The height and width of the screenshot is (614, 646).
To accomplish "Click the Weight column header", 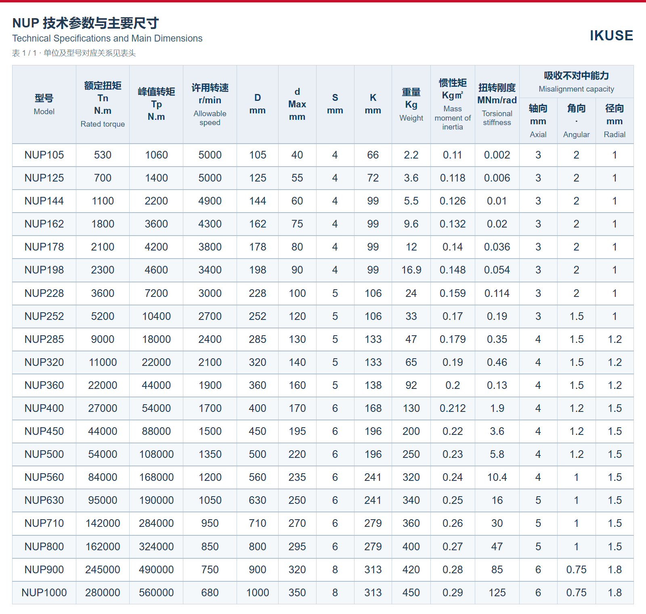I will 411,104.
